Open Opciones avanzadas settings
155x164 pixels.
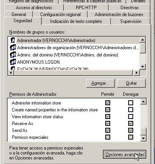click(124, 154)
